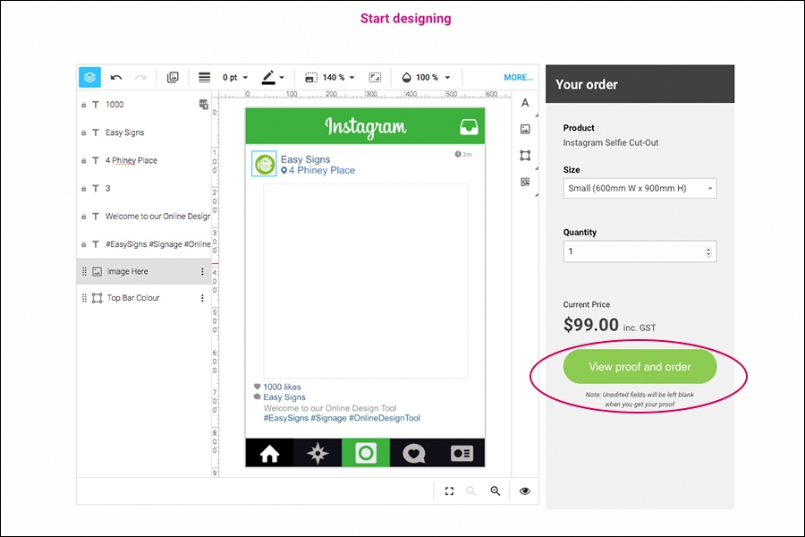This screenshot has height=537, width=805.
Task: Open the Top Bar Colour layer options menu
Action: 202,298
